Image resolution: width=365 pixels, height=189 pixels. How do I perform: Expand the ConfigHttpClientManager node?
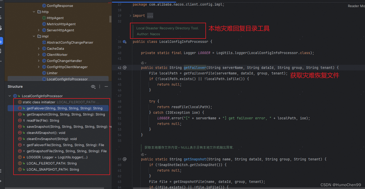pyautogui.click(x=39, y=67)
